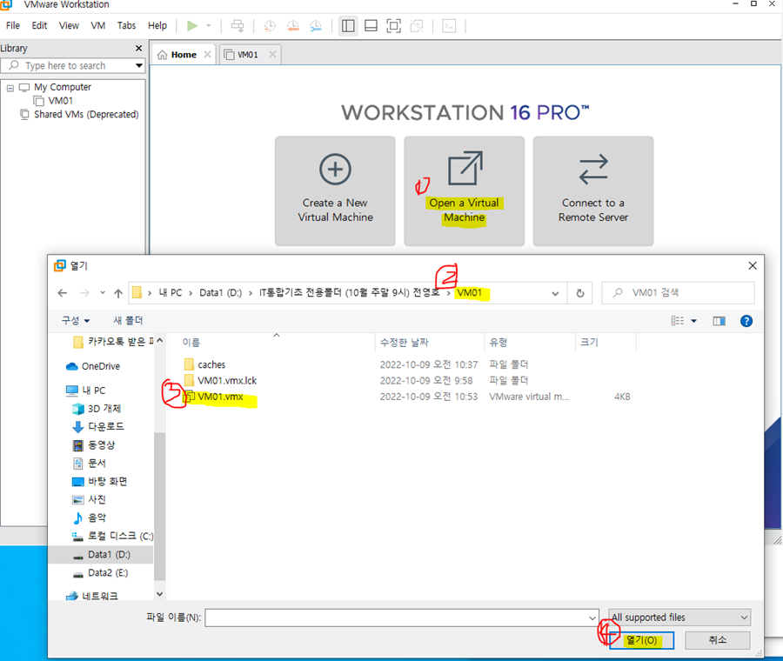
Task: Click the 열기(O) open button
Action: click(x=642, y=640)
